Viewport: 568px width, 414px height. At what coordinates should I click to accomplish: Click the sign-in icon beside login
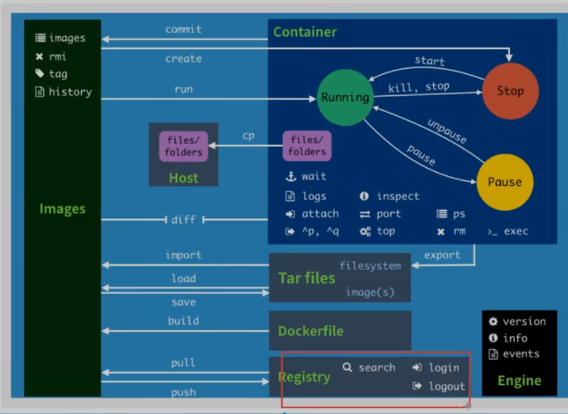417,368
